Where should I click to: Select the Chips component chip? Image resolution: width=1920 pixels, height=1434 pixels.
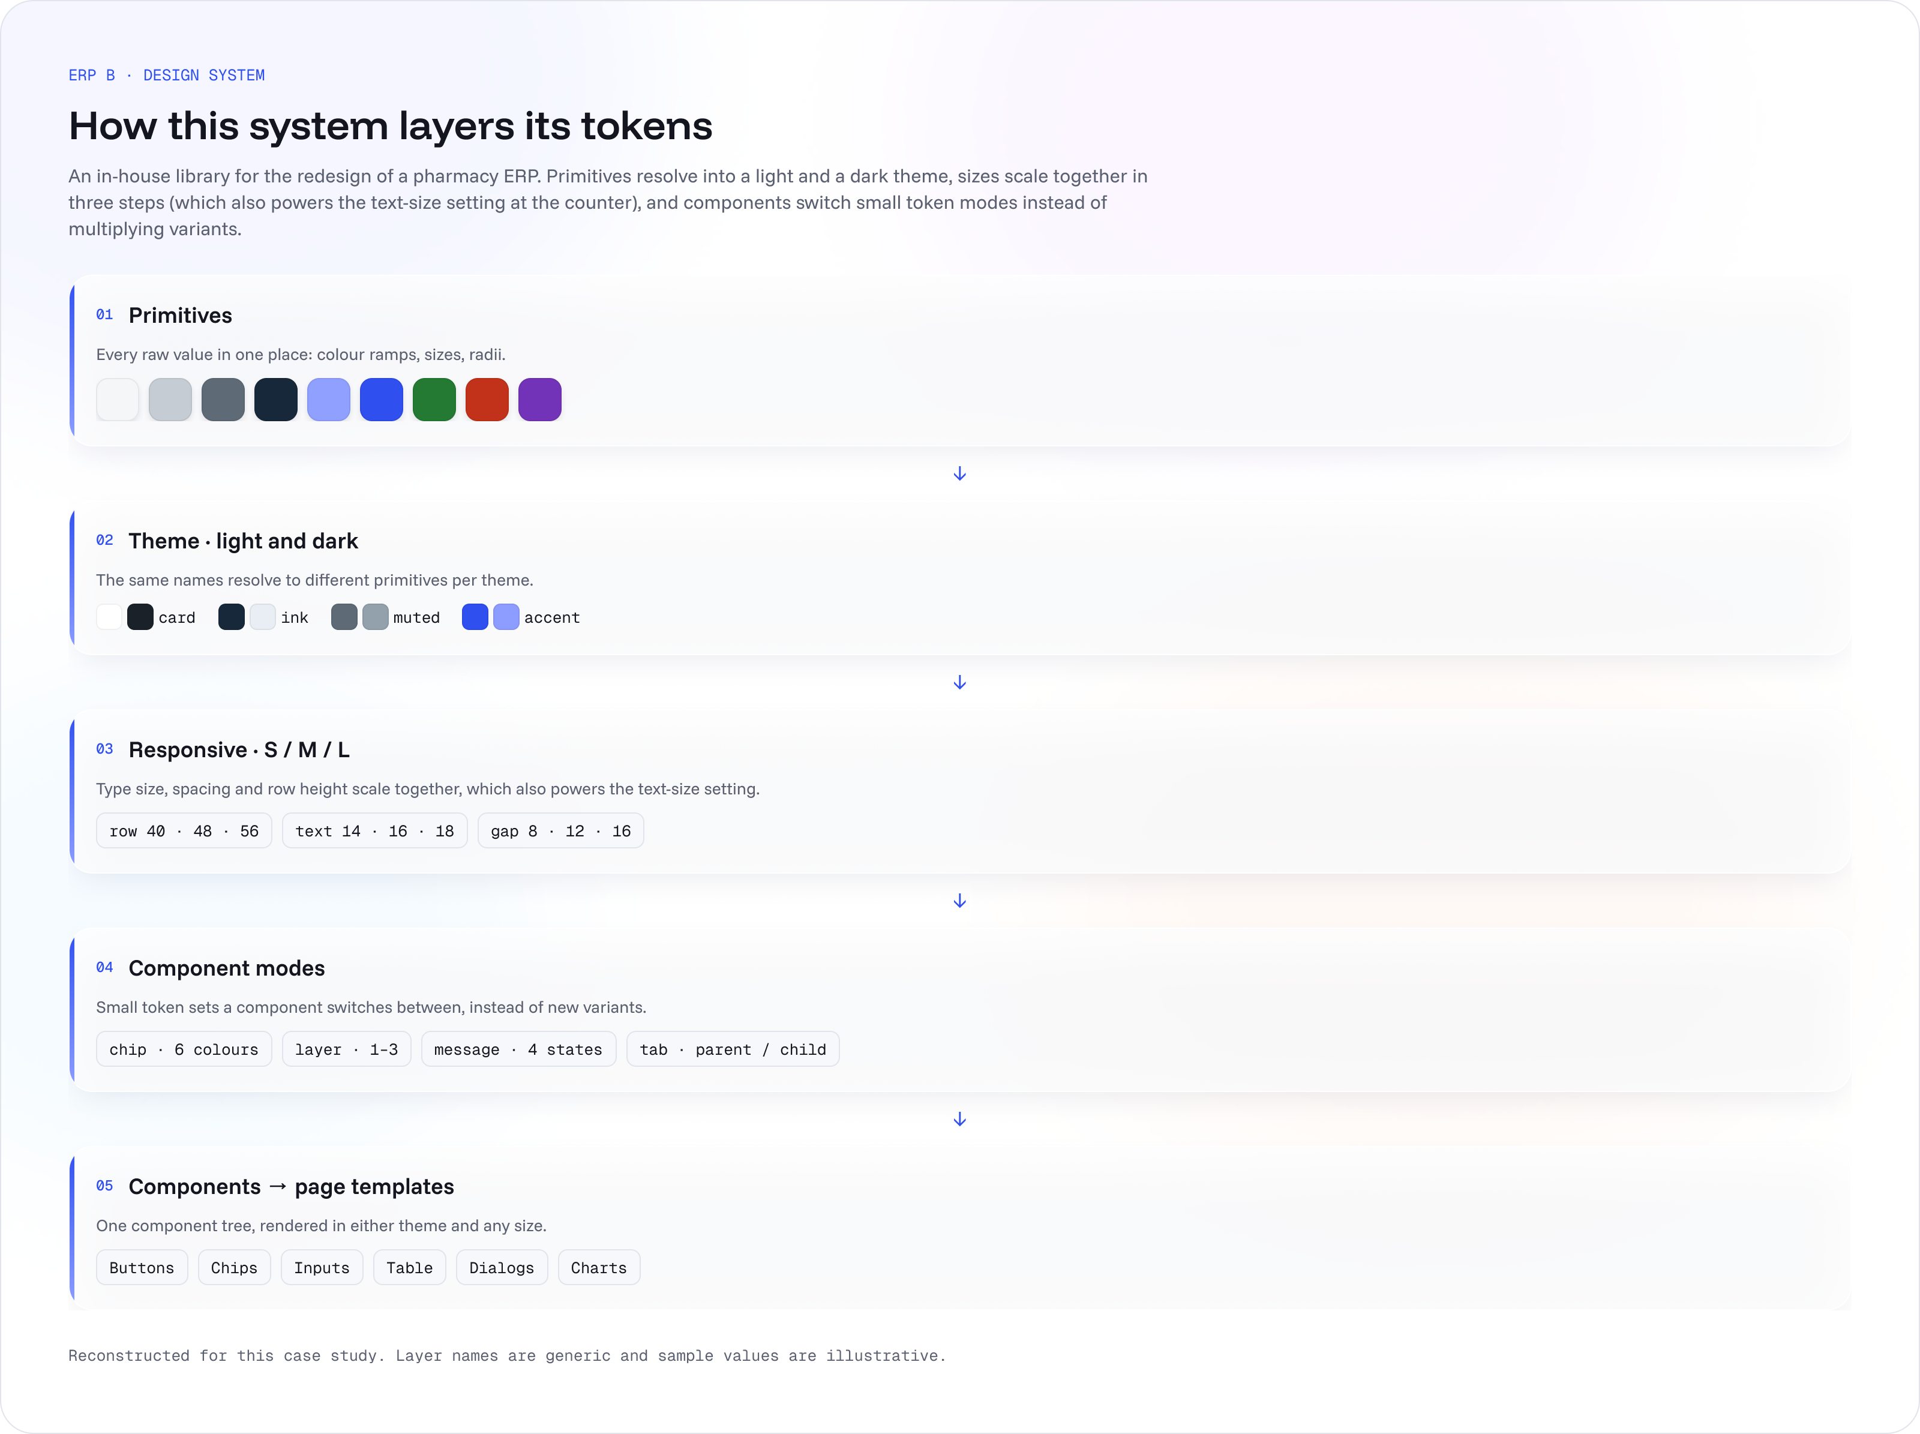coord(235,1268)
